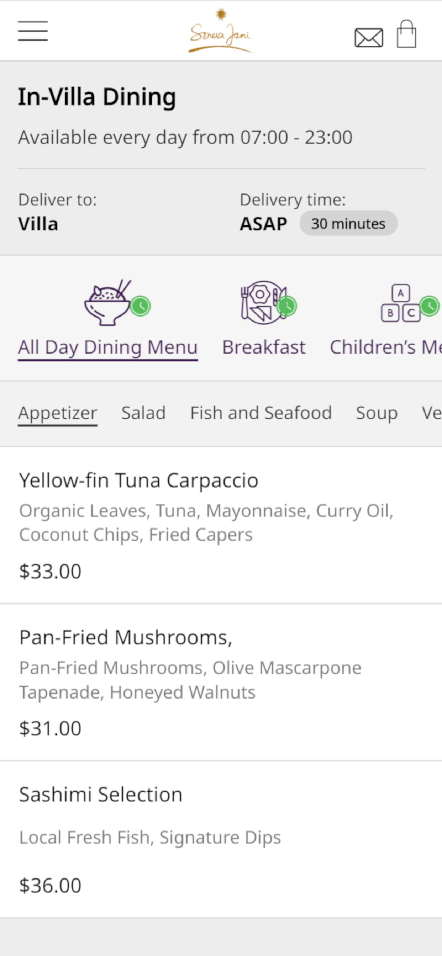
Task: Switch to the Salad category tab
Action: (143, 413)
